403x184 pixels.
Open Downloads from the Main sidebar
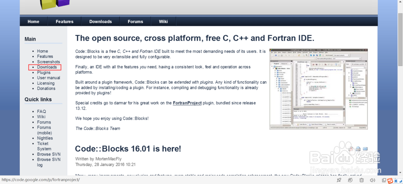47,67
